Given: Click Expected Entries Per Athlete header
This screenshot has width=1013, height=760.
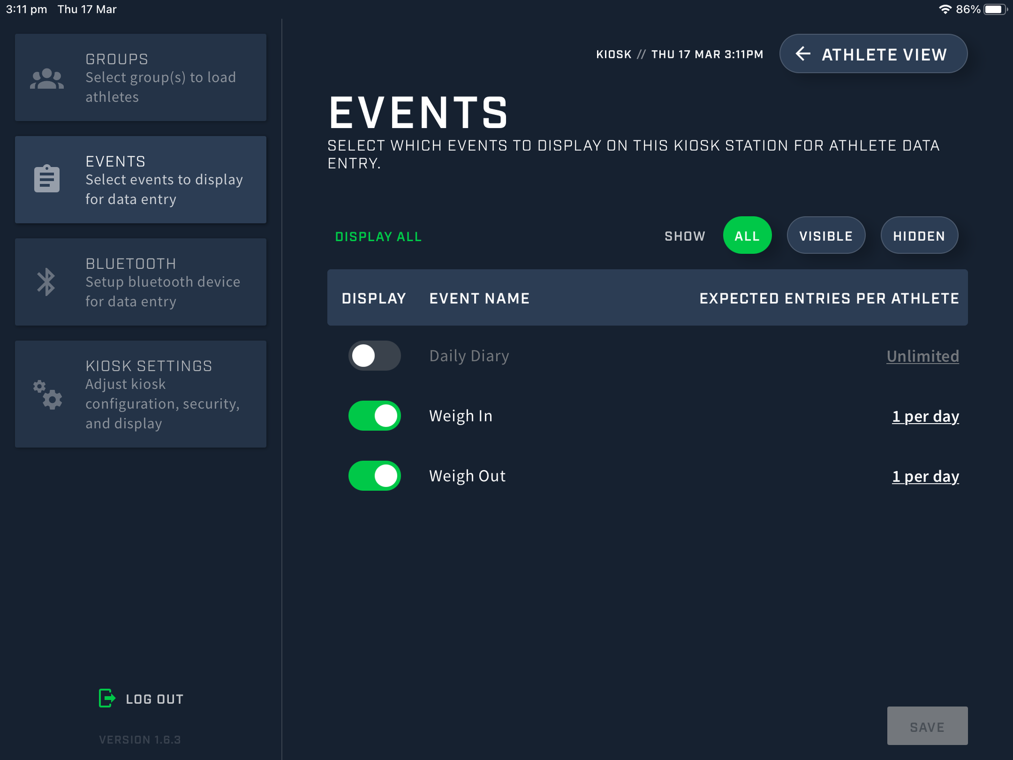Looking at the screenshot, I should (829, 298).
